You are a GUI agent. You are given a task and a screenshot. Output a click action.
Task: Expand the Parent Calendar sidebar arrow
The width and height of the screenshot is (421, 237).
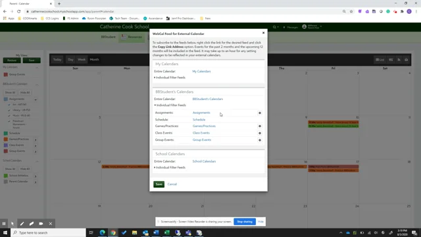click(36, 182)
